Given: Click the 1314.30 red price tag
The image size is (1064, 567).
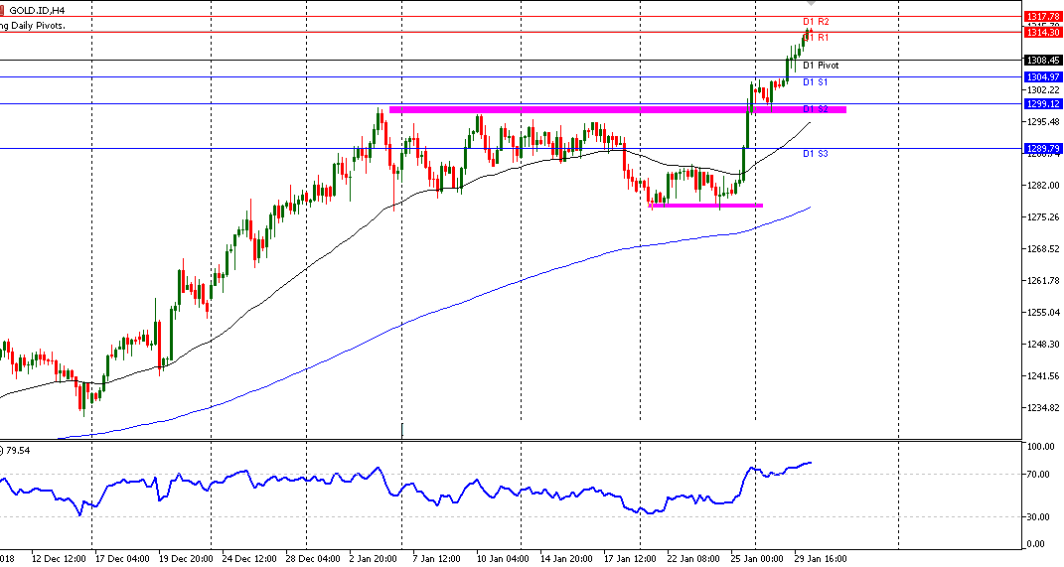Looking at the screenshot, I should coord(1043,33).
